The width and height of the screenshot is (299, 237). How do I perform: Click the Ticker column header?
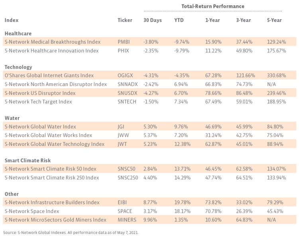(x=125, y=20)
